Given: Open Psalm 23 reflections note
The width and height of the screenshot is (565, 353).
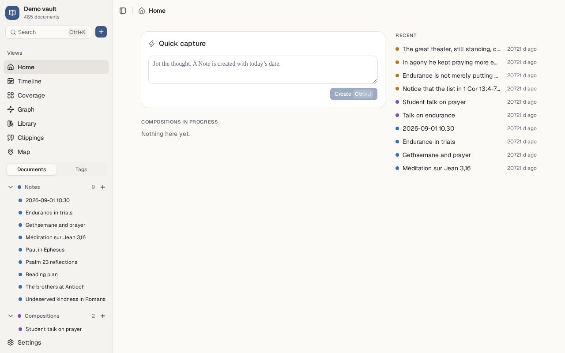Looking at the screenshot, I should [62, 262].
